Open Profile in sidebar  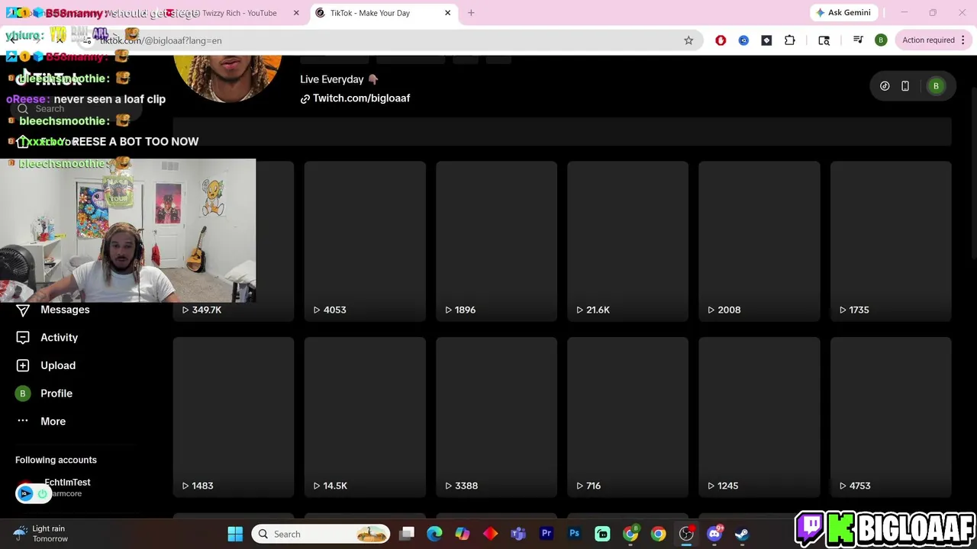click(x=56, y=393)
